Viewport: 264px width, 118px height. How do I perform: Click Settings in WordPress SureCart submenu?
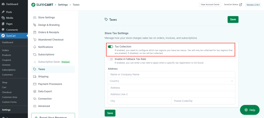(6, 110)
